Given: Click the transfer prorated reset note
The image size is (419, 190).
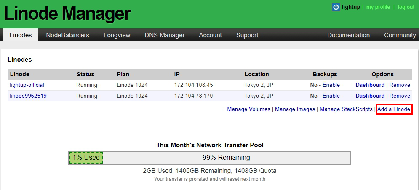Looking at the screenshot, I should [x=210, y=179].
